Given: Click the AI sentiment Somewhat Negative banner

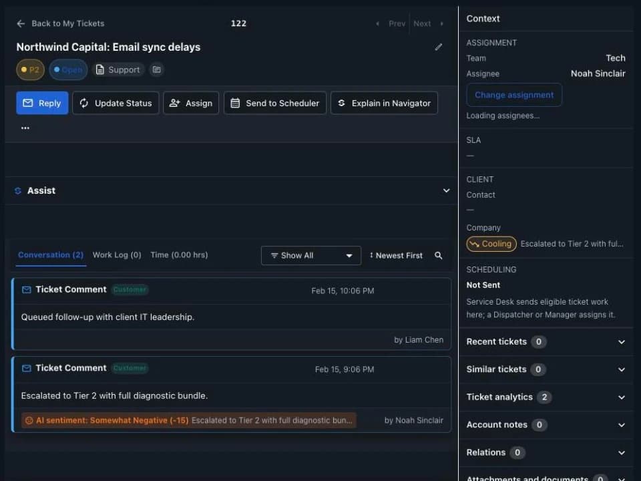Looking at the screenshot, I should (x=189, y=420).
